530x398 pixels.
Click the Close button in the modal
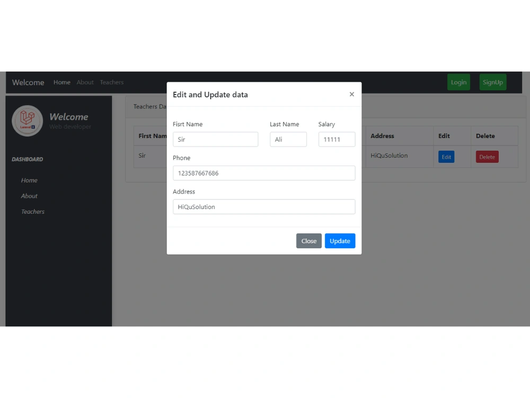click(308, 240)
